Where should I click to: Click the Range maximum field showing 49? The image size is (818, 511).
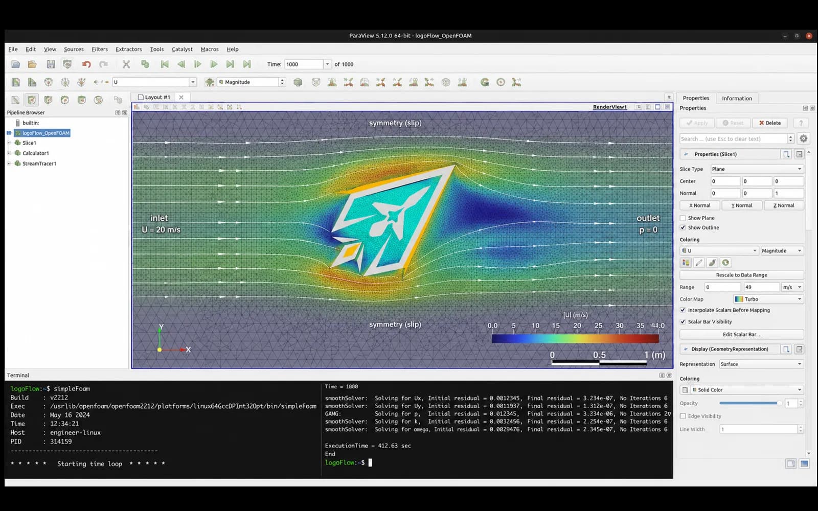click(x=762, y=287)
